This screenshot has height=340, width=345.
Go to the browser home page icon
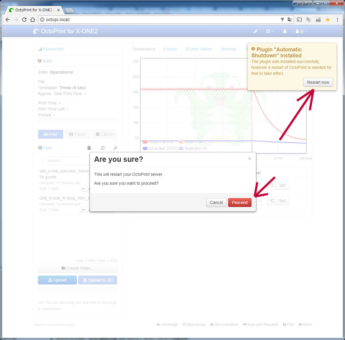pyautogui.click(x=33, y=19)
